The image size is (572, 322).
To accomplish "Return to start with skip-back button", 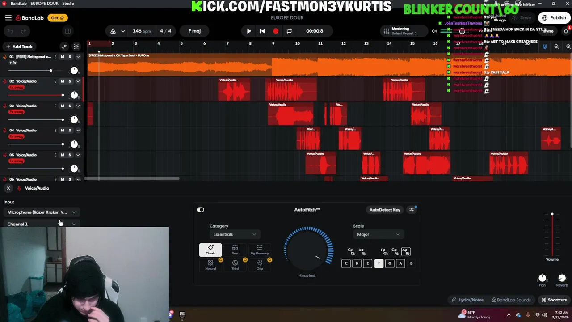I will pos(262,31).
